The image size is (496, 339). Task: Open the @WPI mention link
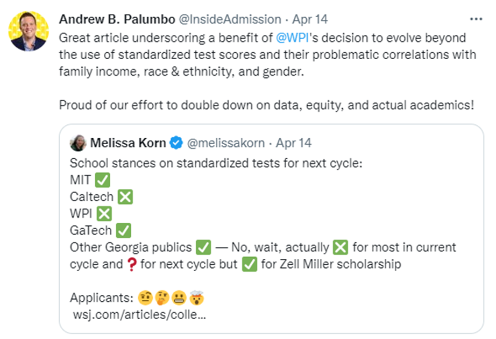click(292, 38)
